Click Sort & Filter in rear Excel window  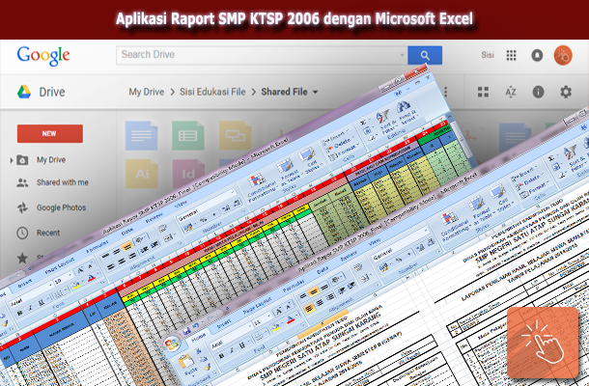click(x=387, y=121)
